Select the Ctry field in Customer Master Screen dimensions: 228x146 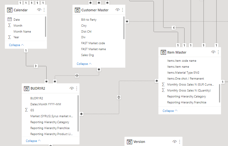click(x=84, y=25)
